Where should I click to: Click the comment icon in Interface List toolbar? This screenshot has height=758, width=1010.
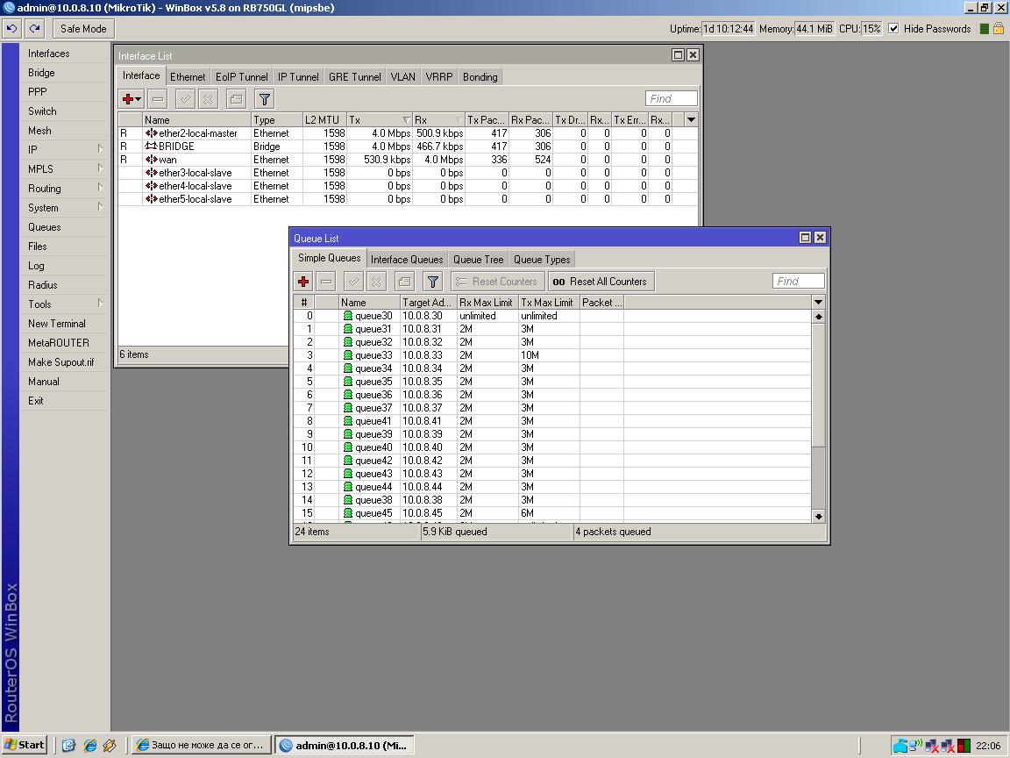point(235,99)
